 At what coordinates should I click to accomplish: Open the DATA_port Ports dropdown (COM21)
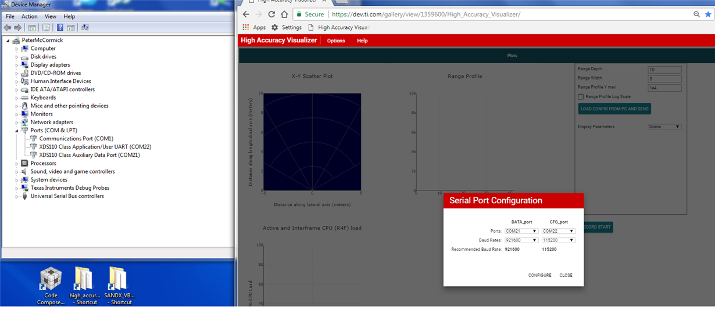point(521,231)
